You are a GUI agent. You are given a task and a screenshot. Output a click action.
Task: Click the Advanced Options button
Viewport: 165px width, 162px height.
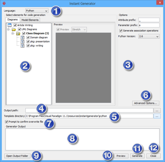click(146, 103)
